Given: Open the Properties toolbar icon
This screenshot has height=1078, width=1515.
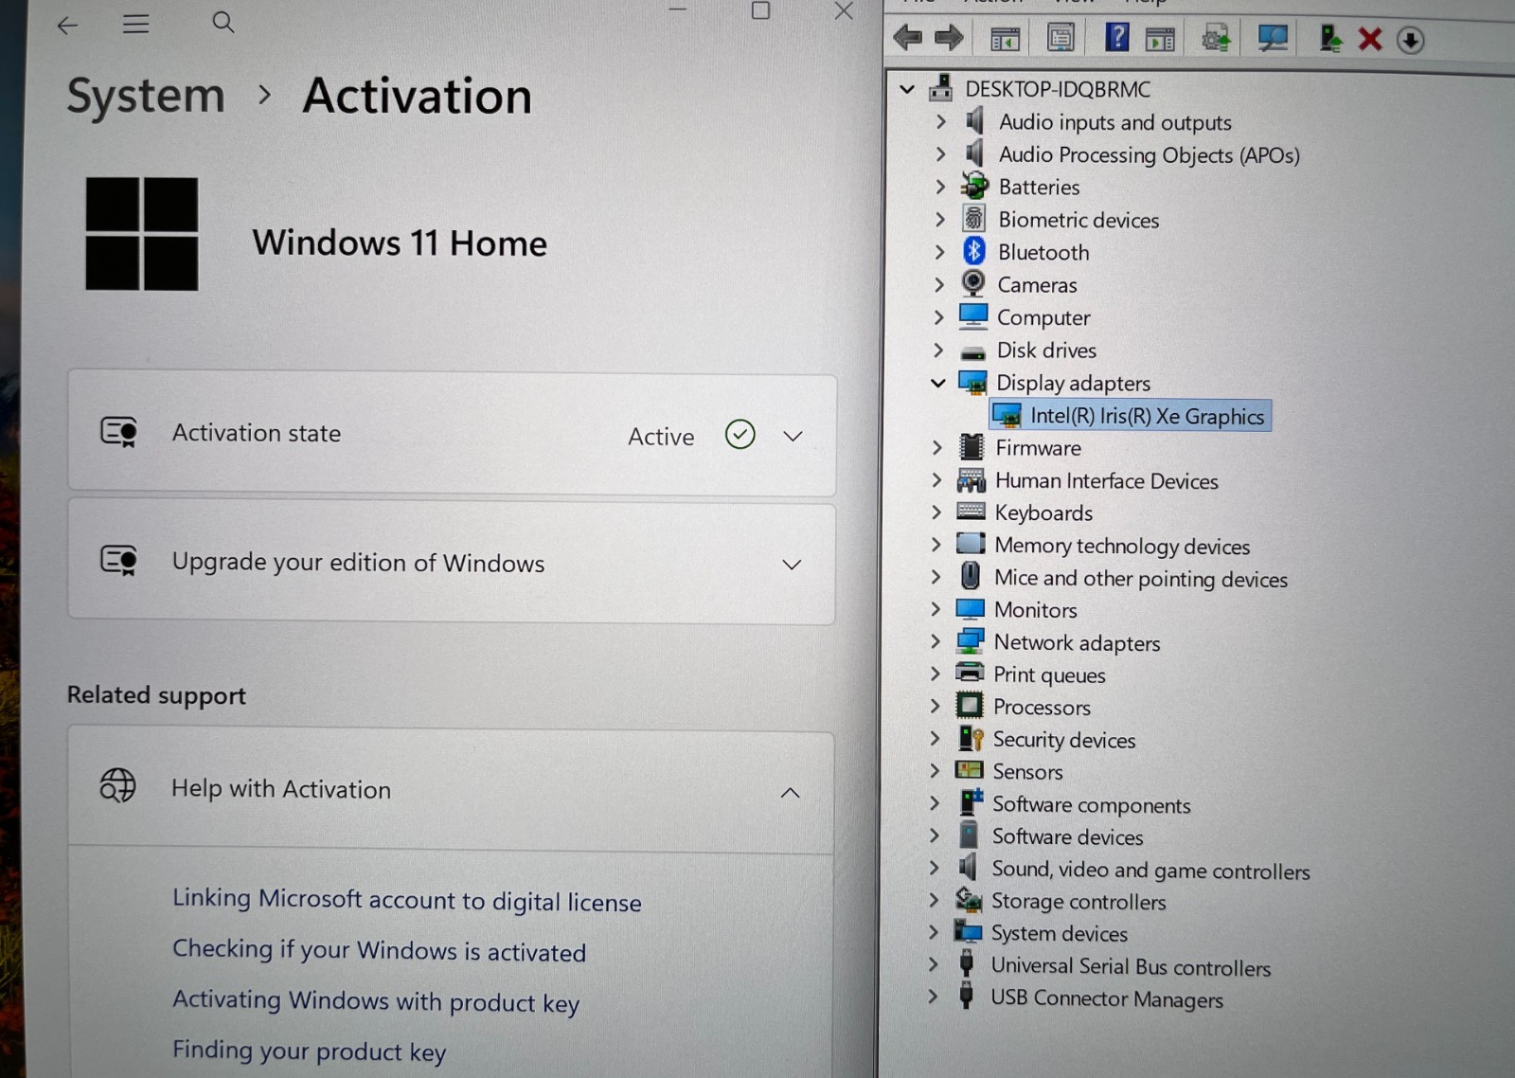Looking at the screenshot, I should pyautogui.click(x=1060, y=38).
